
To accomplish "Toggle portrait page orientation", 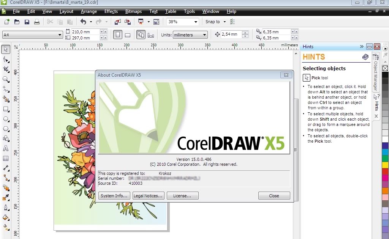I will [118, 35].
